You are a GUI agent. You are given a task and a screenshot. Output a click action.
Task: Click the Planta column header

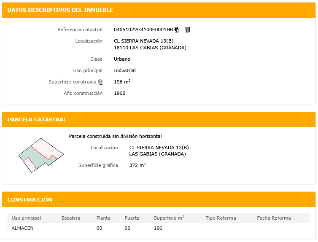[103, 218]
